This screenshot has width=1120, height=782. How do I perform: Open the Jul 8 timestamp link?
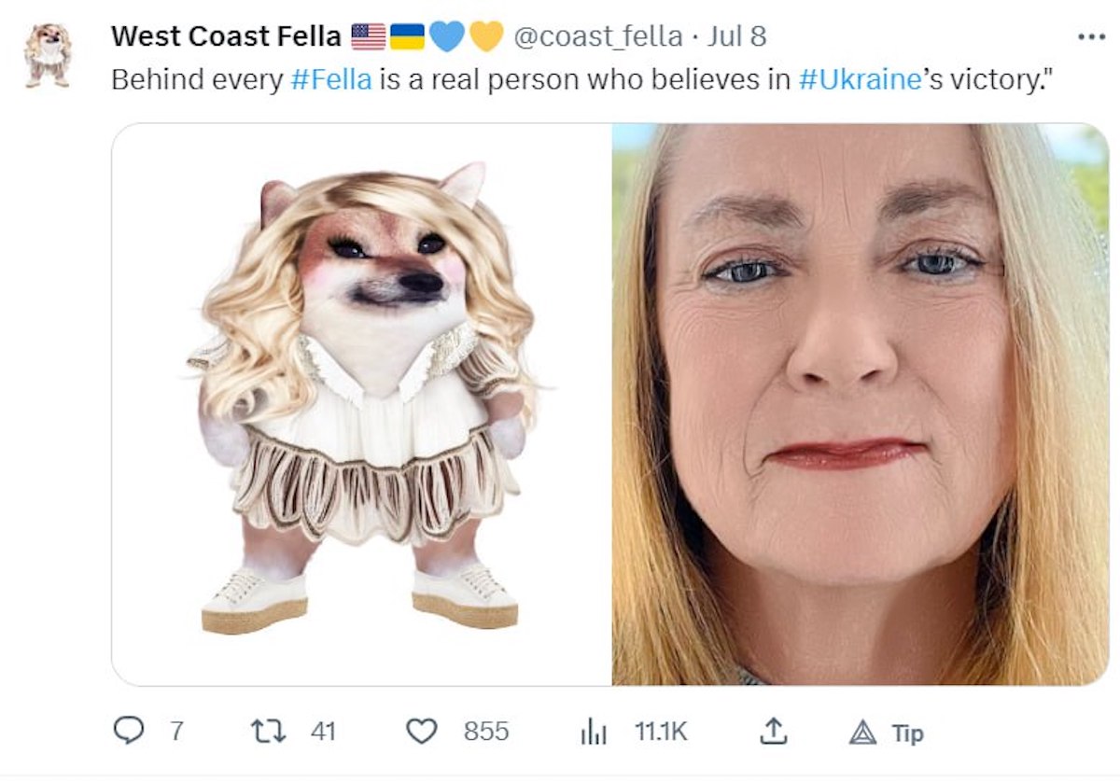737,37
